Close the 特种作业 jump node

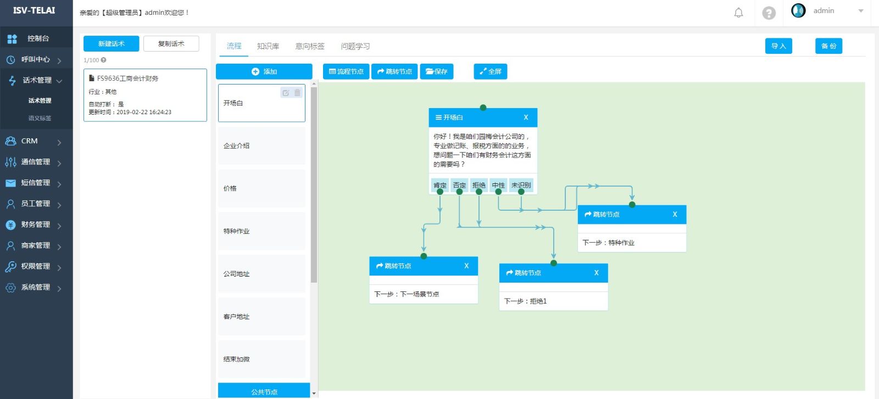(x=675, y=215)
